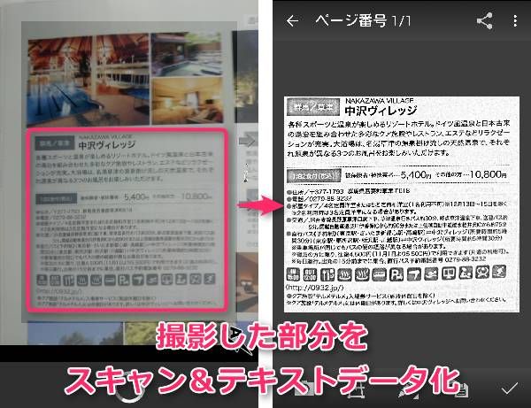Confirm with the checkmark at bottom right
Screen dimensions: 531x408
[x=510, y=388]
